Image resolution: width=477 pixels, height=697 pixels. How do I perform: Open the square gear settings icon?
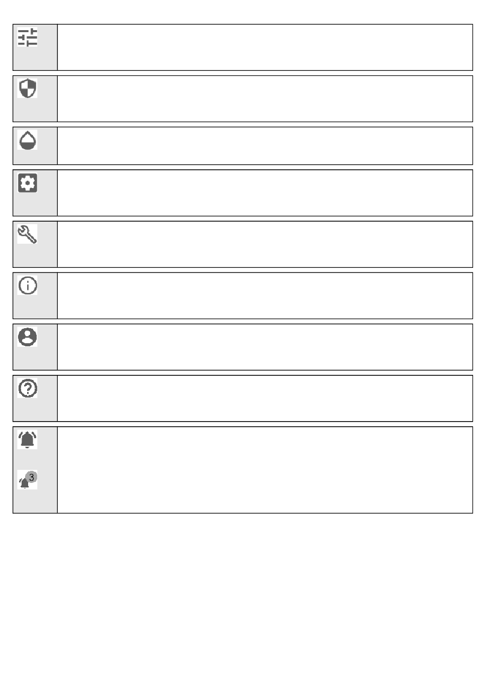tap(28, 183)
